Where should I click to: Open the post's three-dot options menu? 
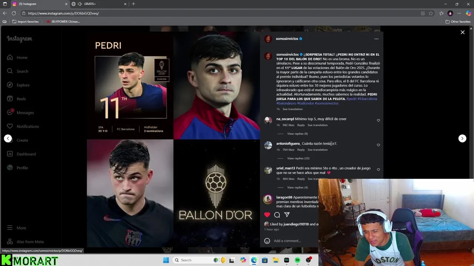tap(376, 39)
